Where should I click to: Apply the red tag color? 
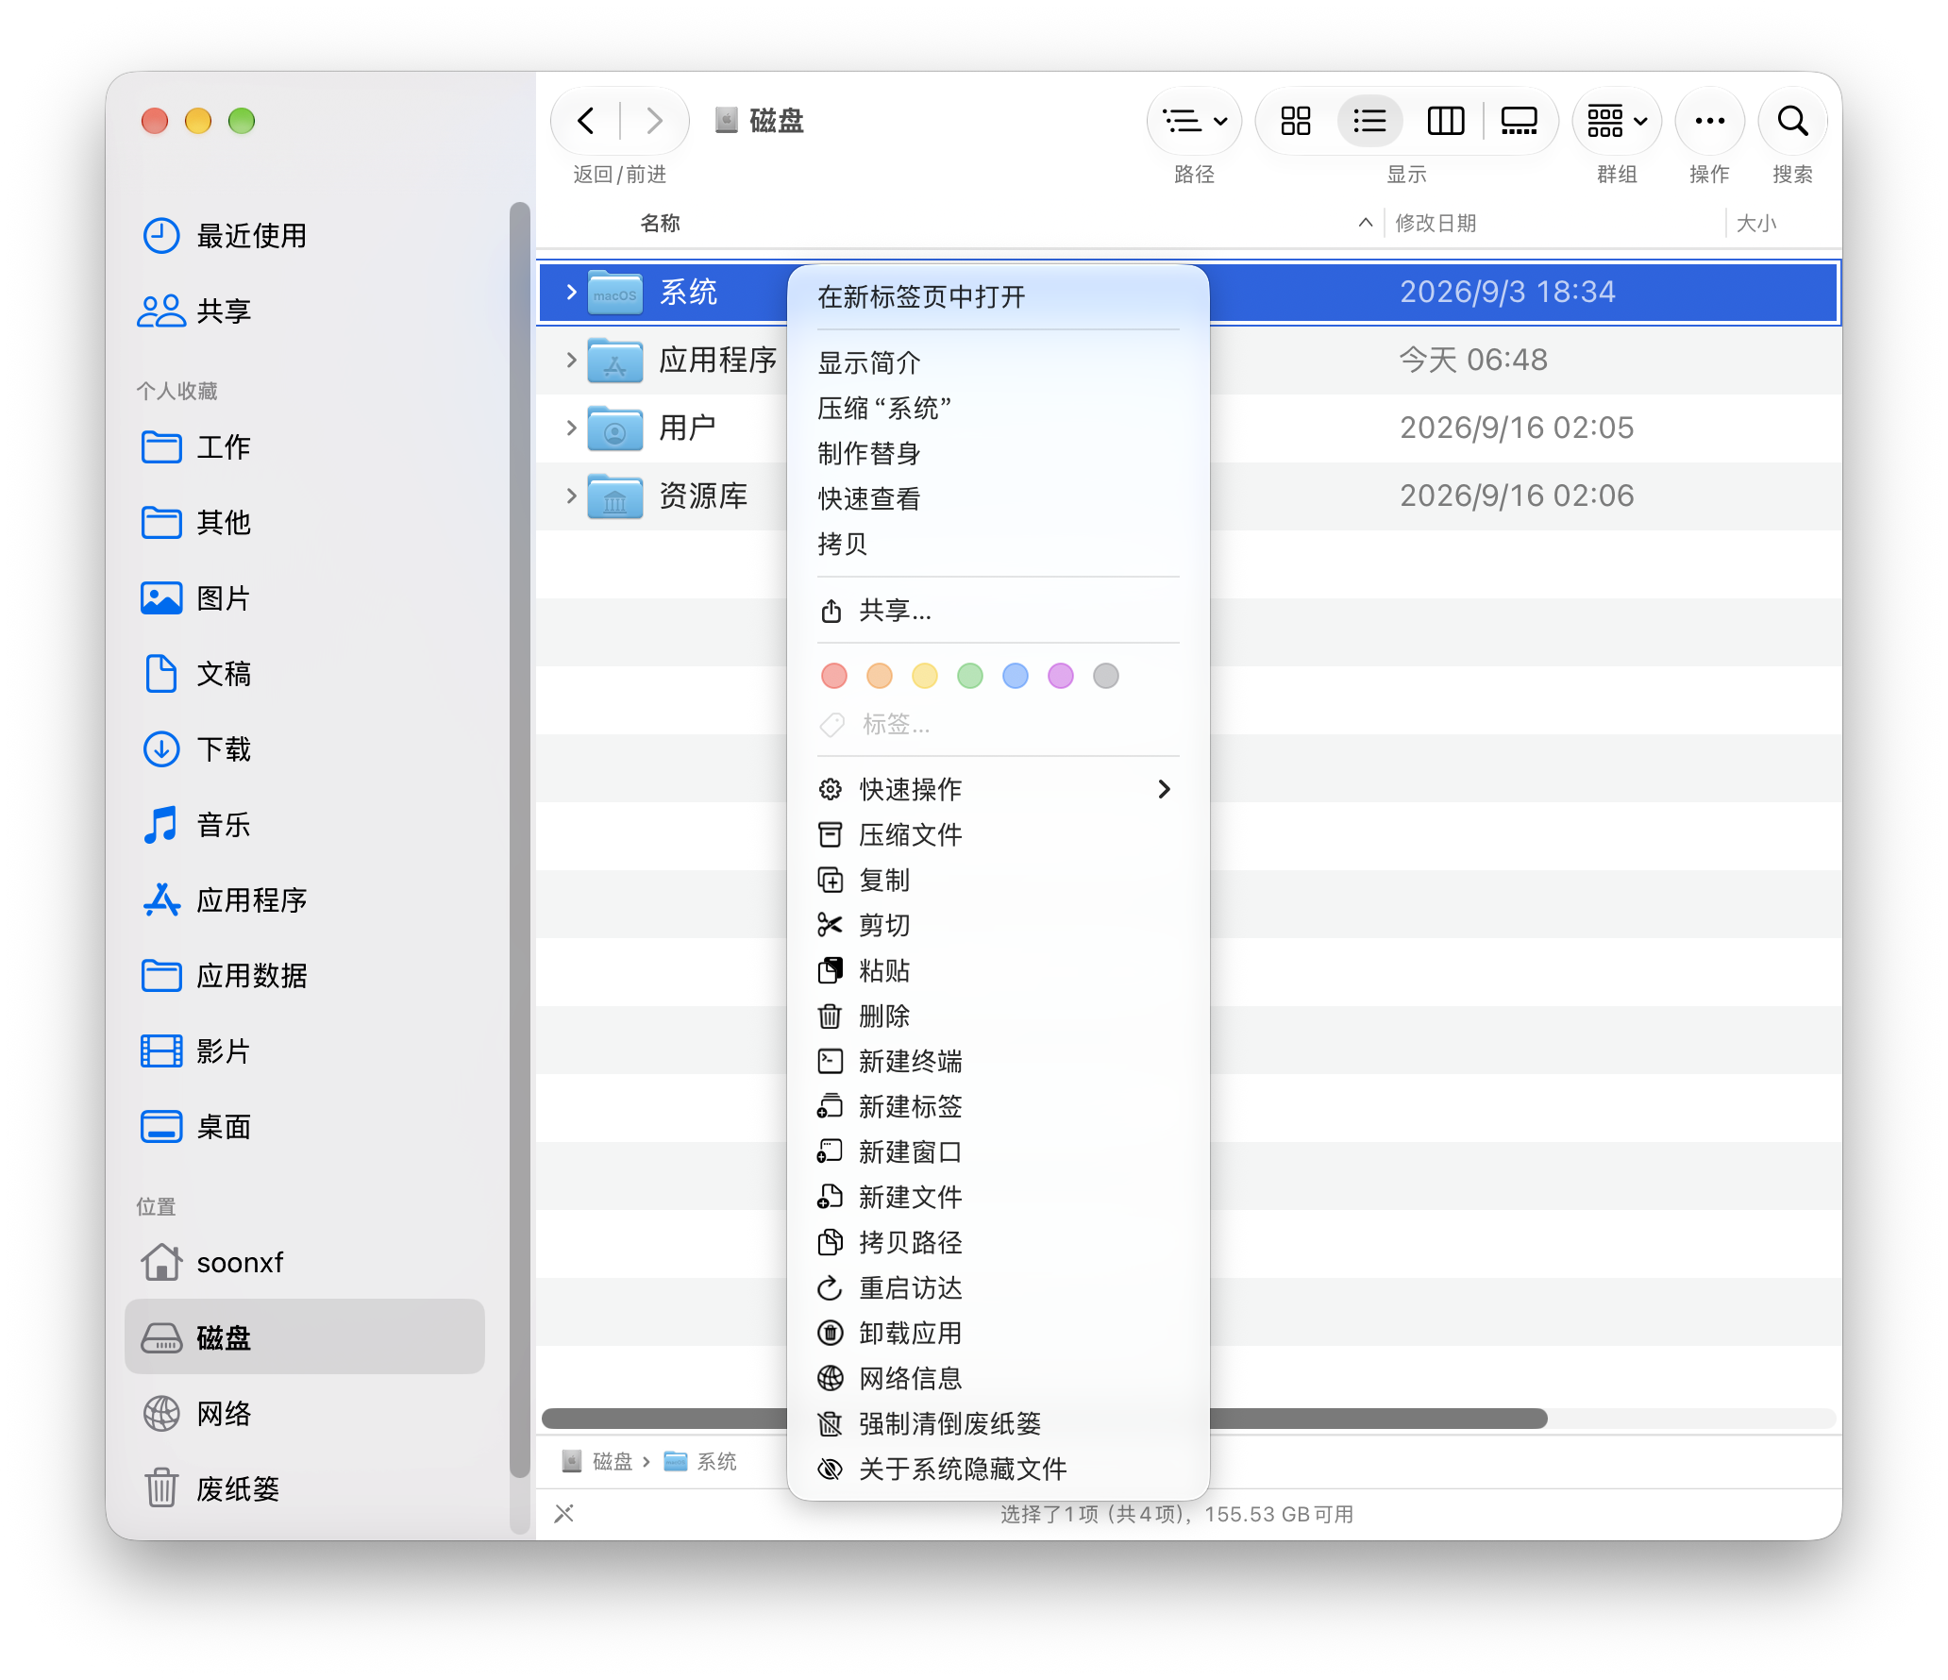tap(833, 676)
